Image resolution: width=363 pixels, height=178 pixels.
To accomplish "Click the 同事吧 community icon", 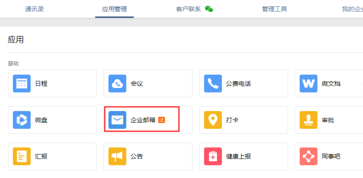I will click(309, 157).
